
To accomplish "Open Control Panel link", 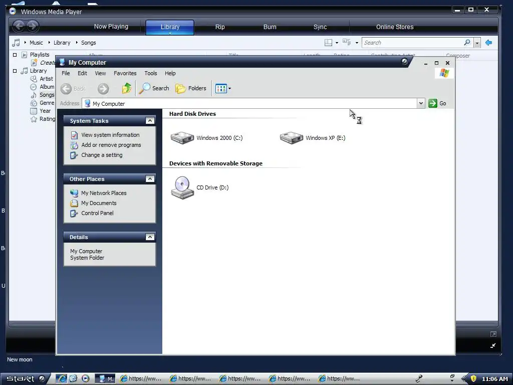I will pyautogui.click(x=97, y=213).
